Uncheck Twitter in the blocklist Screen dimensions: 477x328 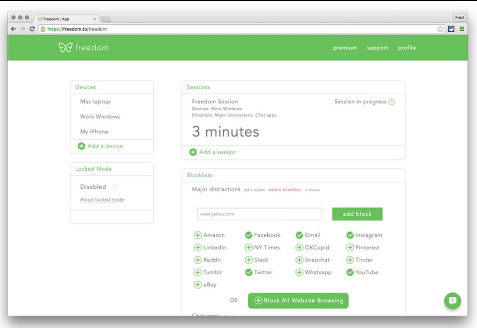click(x=249, y=272)
